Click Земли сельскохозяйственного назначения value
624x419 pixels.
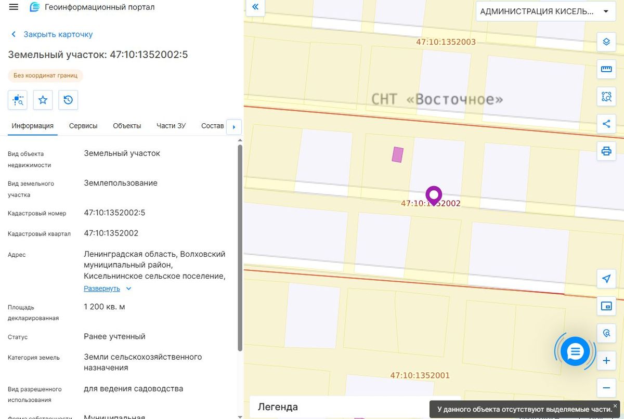[x=143, y=362]
